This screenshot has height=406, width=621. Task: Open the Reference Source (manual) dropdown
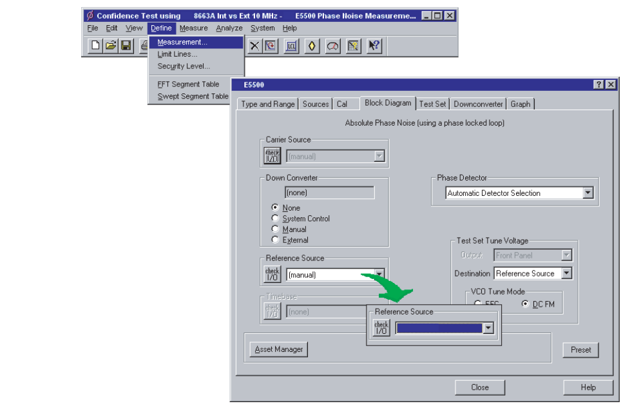click(379, 274)
